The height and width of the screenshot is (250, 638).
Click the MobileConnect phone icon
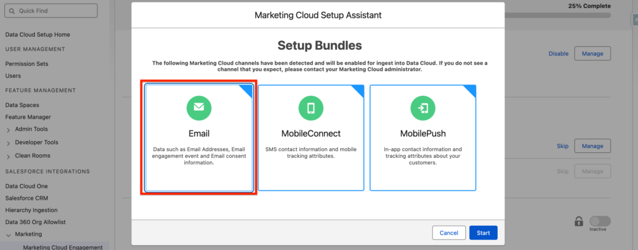311,108
